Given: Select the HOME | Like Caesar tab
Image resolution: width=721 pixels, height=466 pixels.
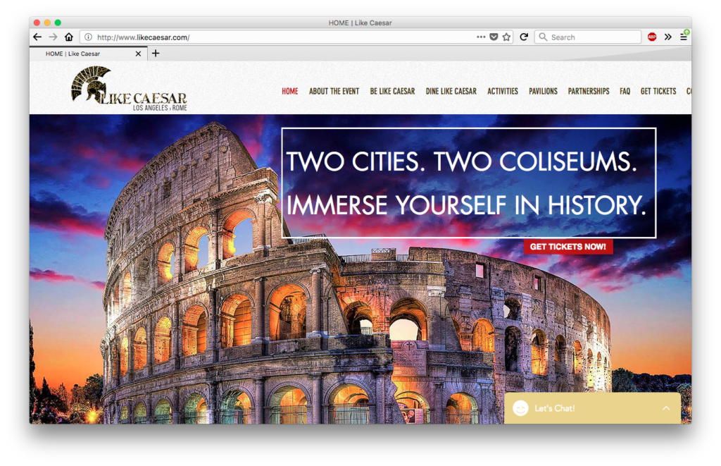Looking at the screenshot, I should [x=88, y=54].
